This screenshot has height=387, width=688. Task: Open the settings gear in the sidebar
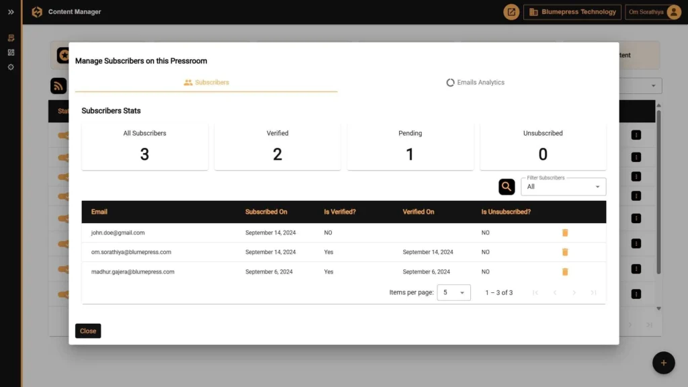(11, 67)
